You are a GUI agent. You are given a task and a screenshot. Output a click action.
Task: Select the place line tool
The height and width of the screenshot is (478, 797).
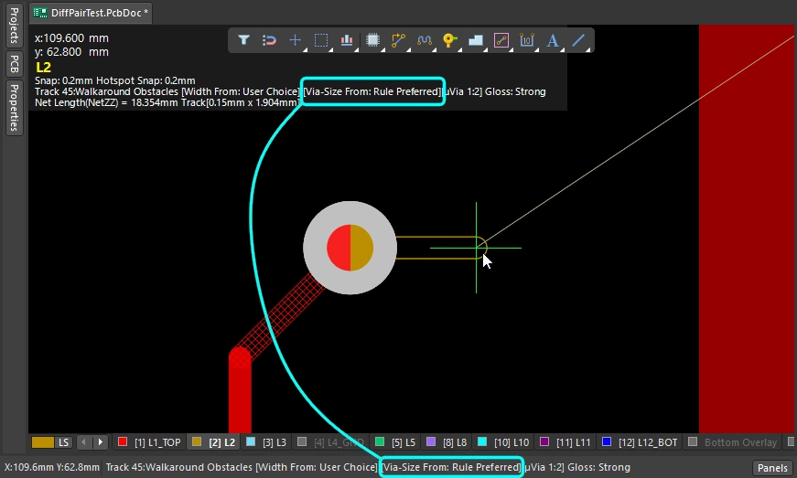pyautogui.click(x=578, y=40)
